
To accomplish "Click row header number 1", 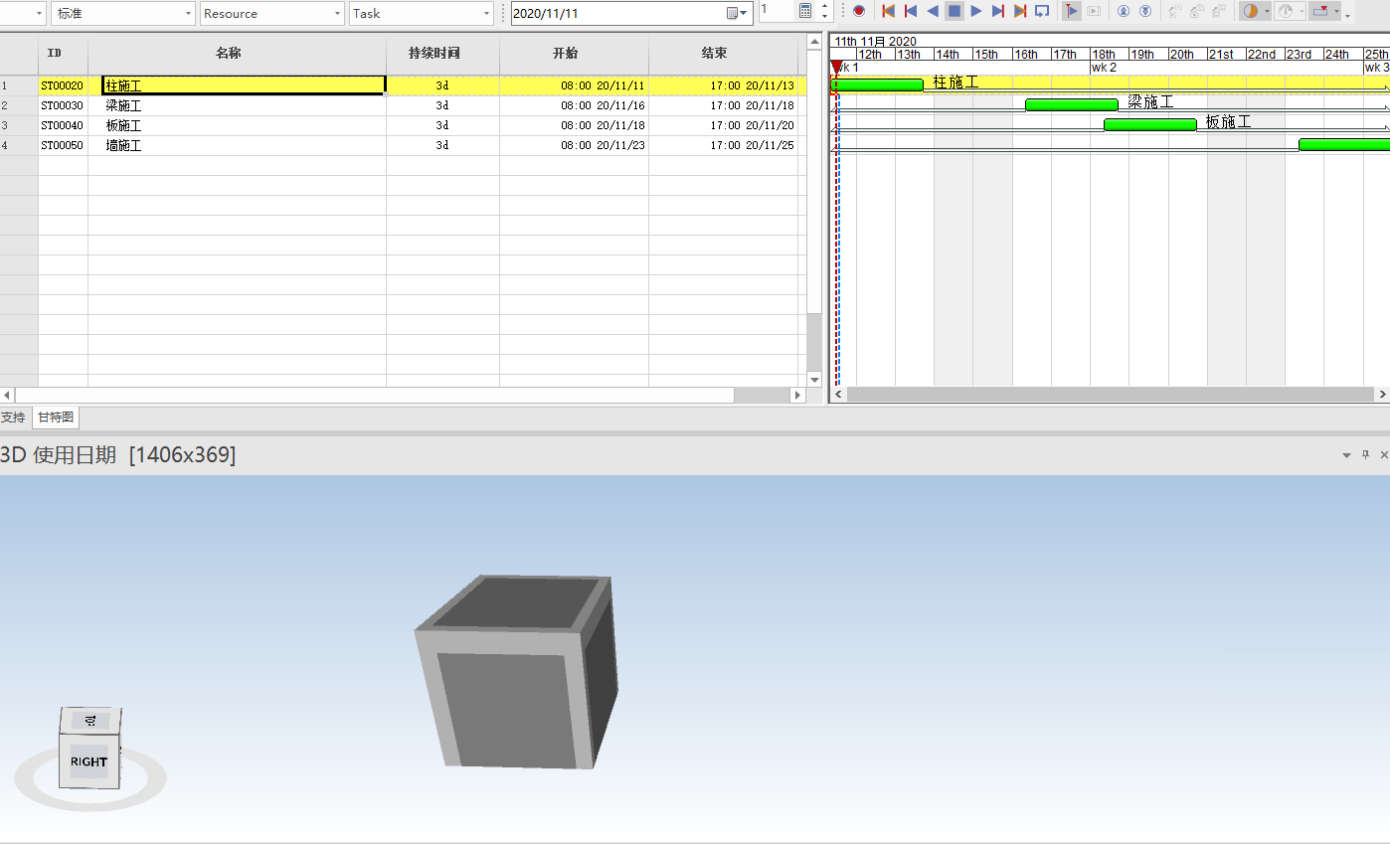I will [x=19, y=85].
